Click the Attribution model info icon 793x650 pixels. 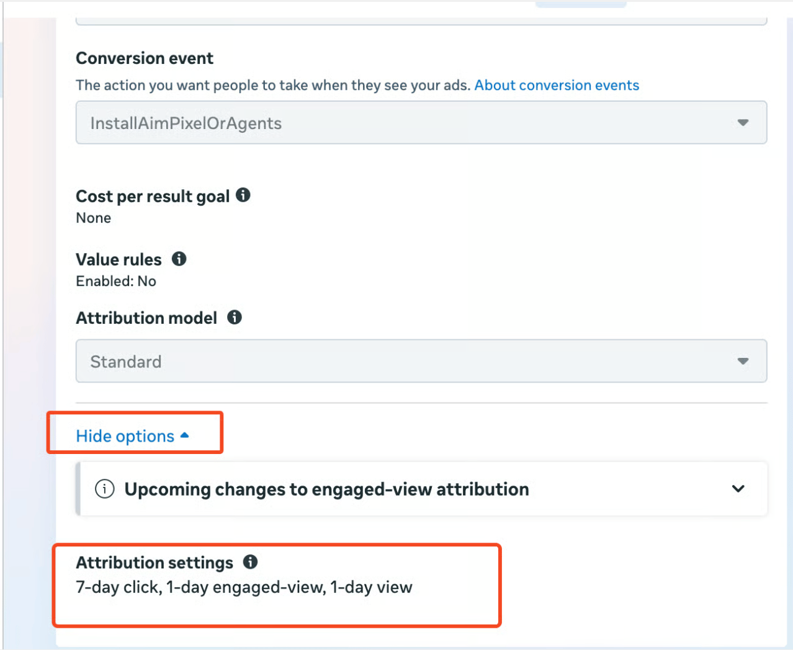tap(235, 318)
